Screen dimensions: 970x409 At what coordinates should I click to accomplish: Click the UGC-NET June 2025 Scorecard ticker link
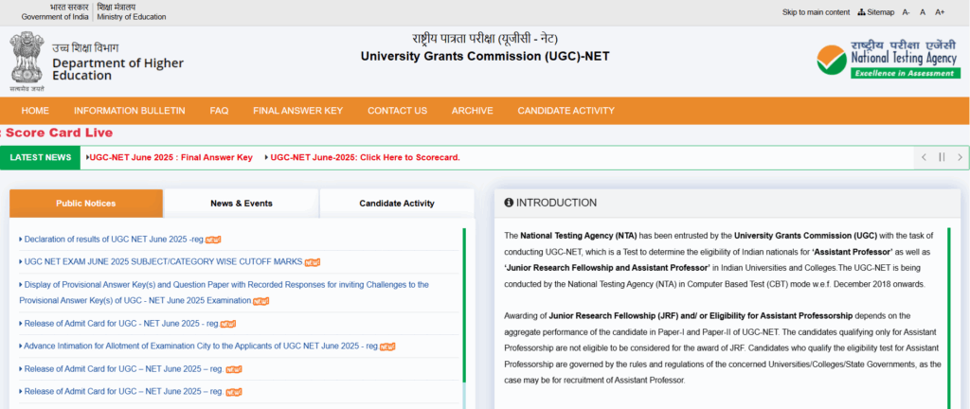tap(365, 157)
